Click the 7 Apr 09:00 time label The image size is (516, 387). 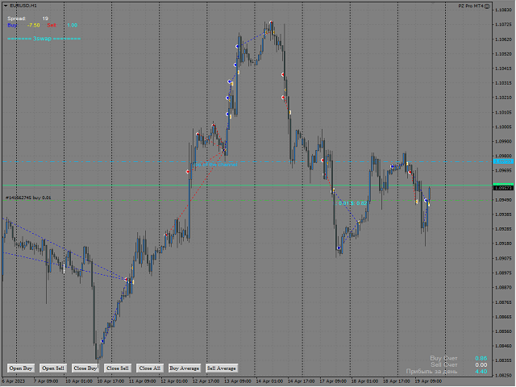(x=46, y=381)
